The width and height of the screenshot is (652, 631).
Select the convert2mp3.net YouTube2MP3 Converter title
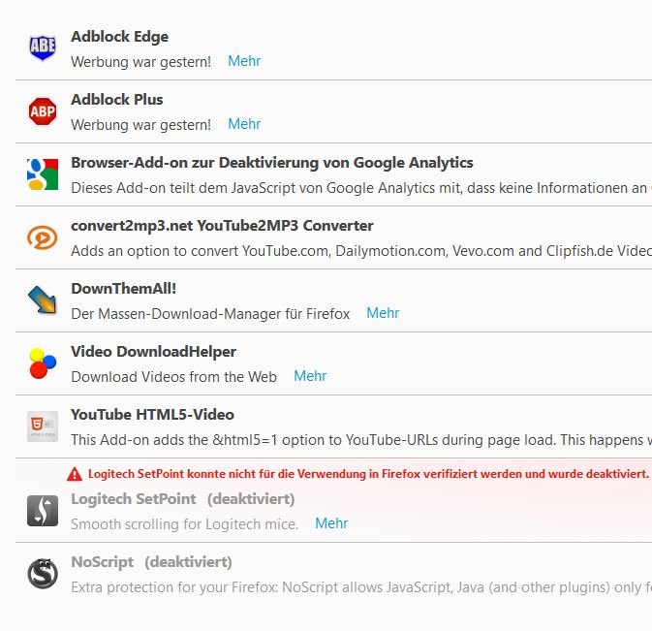point(222,226)
